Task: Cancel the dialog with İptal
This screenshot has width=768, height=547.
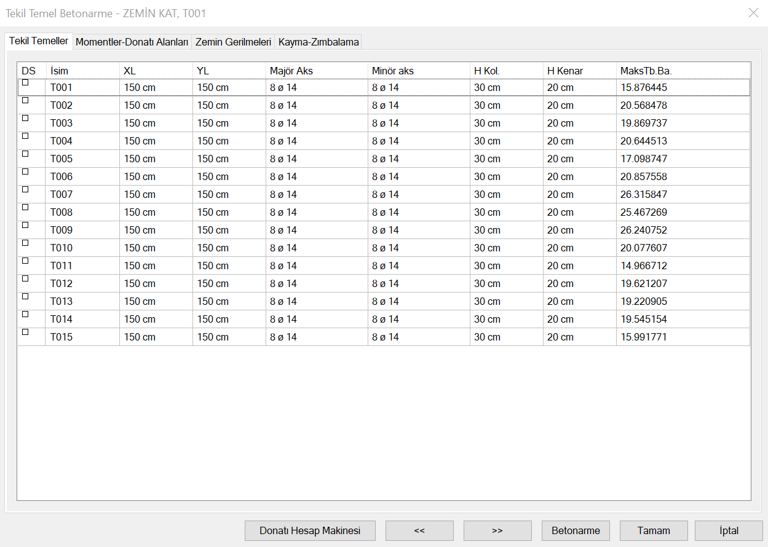Action: [x=729, y=530]
